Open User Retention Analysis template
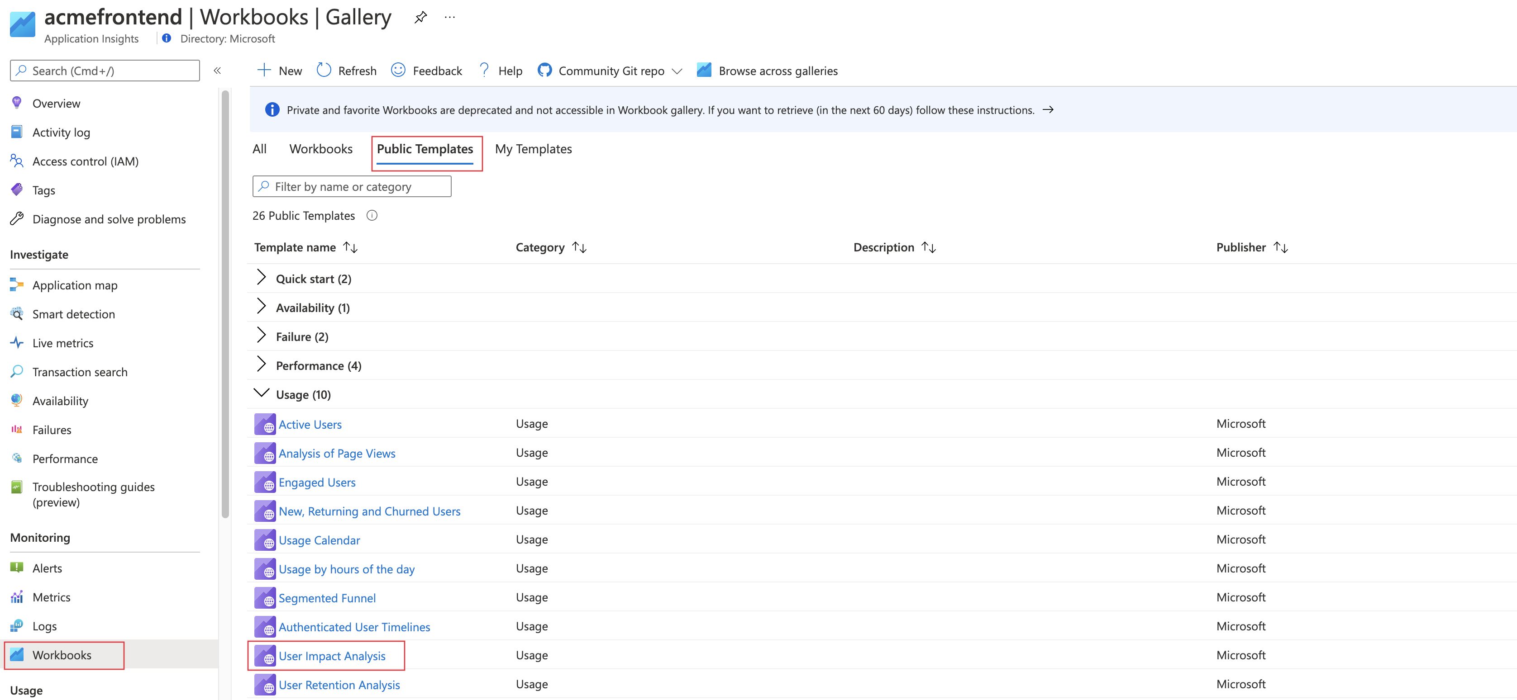 tap(339, 685)
